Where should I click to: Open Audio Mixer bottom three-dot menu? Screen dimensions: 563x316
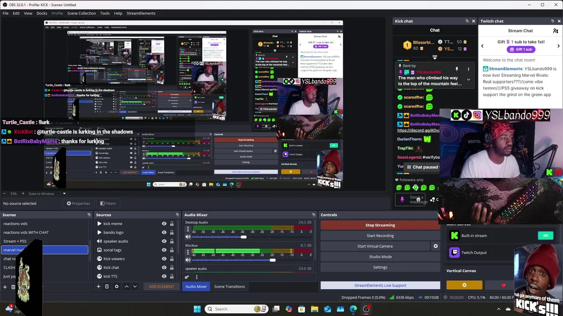[x=197, y=277]
